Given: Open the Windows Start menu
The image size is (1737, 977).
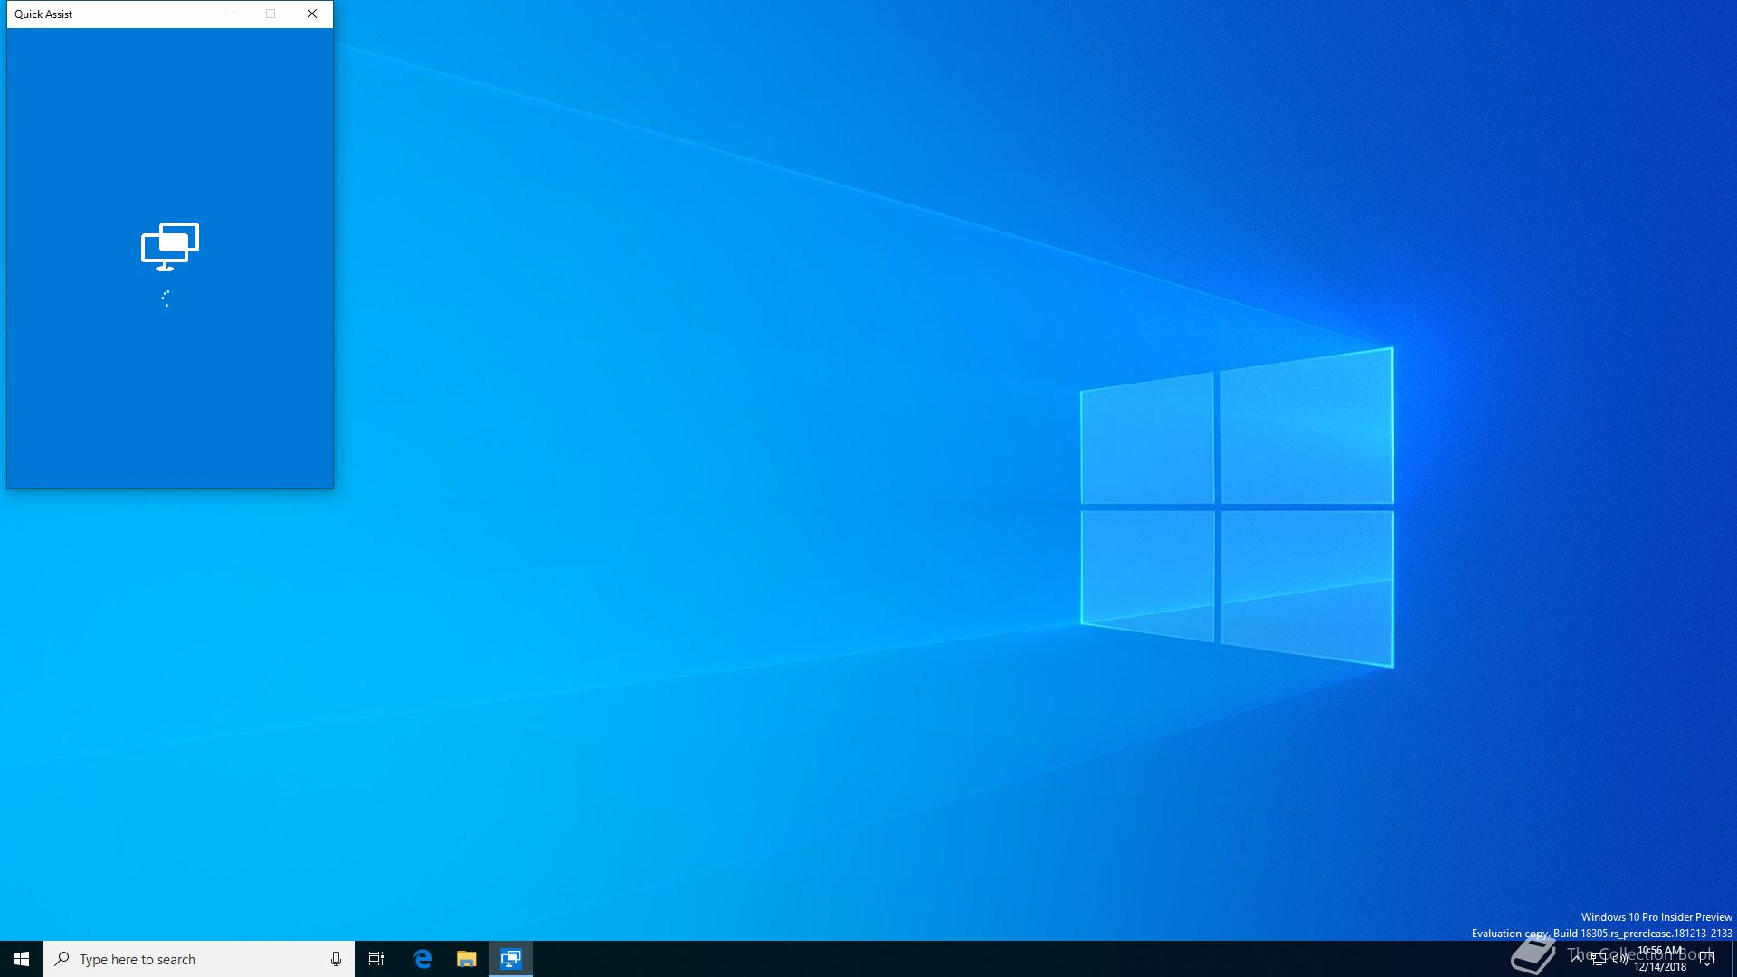Looking at the screenshot, I should click(22, 959).
